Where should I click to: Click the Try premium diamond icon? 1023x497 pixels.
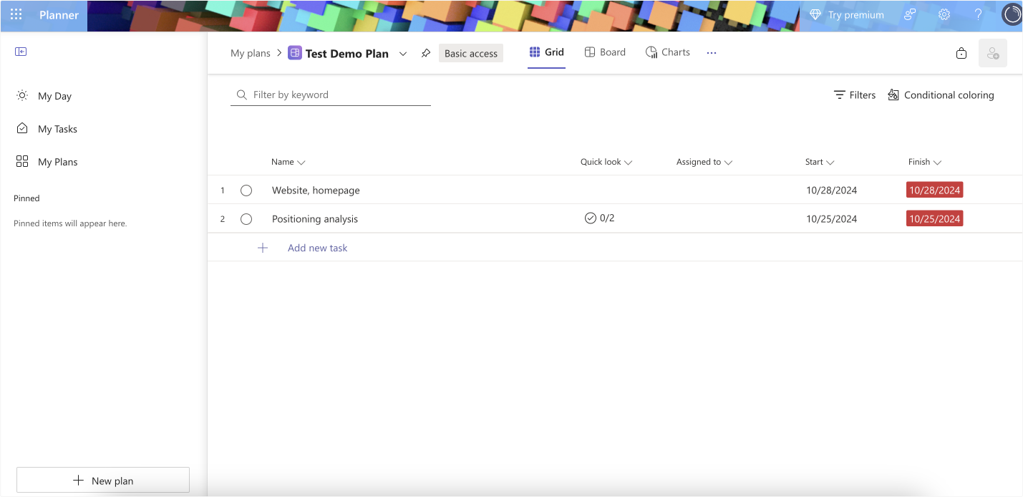coord(815,15)
